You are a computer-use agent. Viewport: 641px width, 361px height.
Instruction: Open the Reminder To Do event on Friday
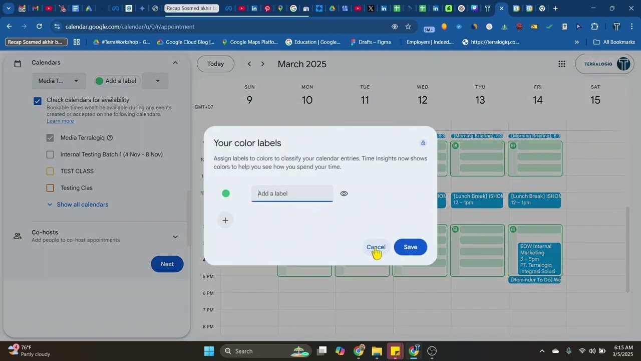click(x=535, y=280)
